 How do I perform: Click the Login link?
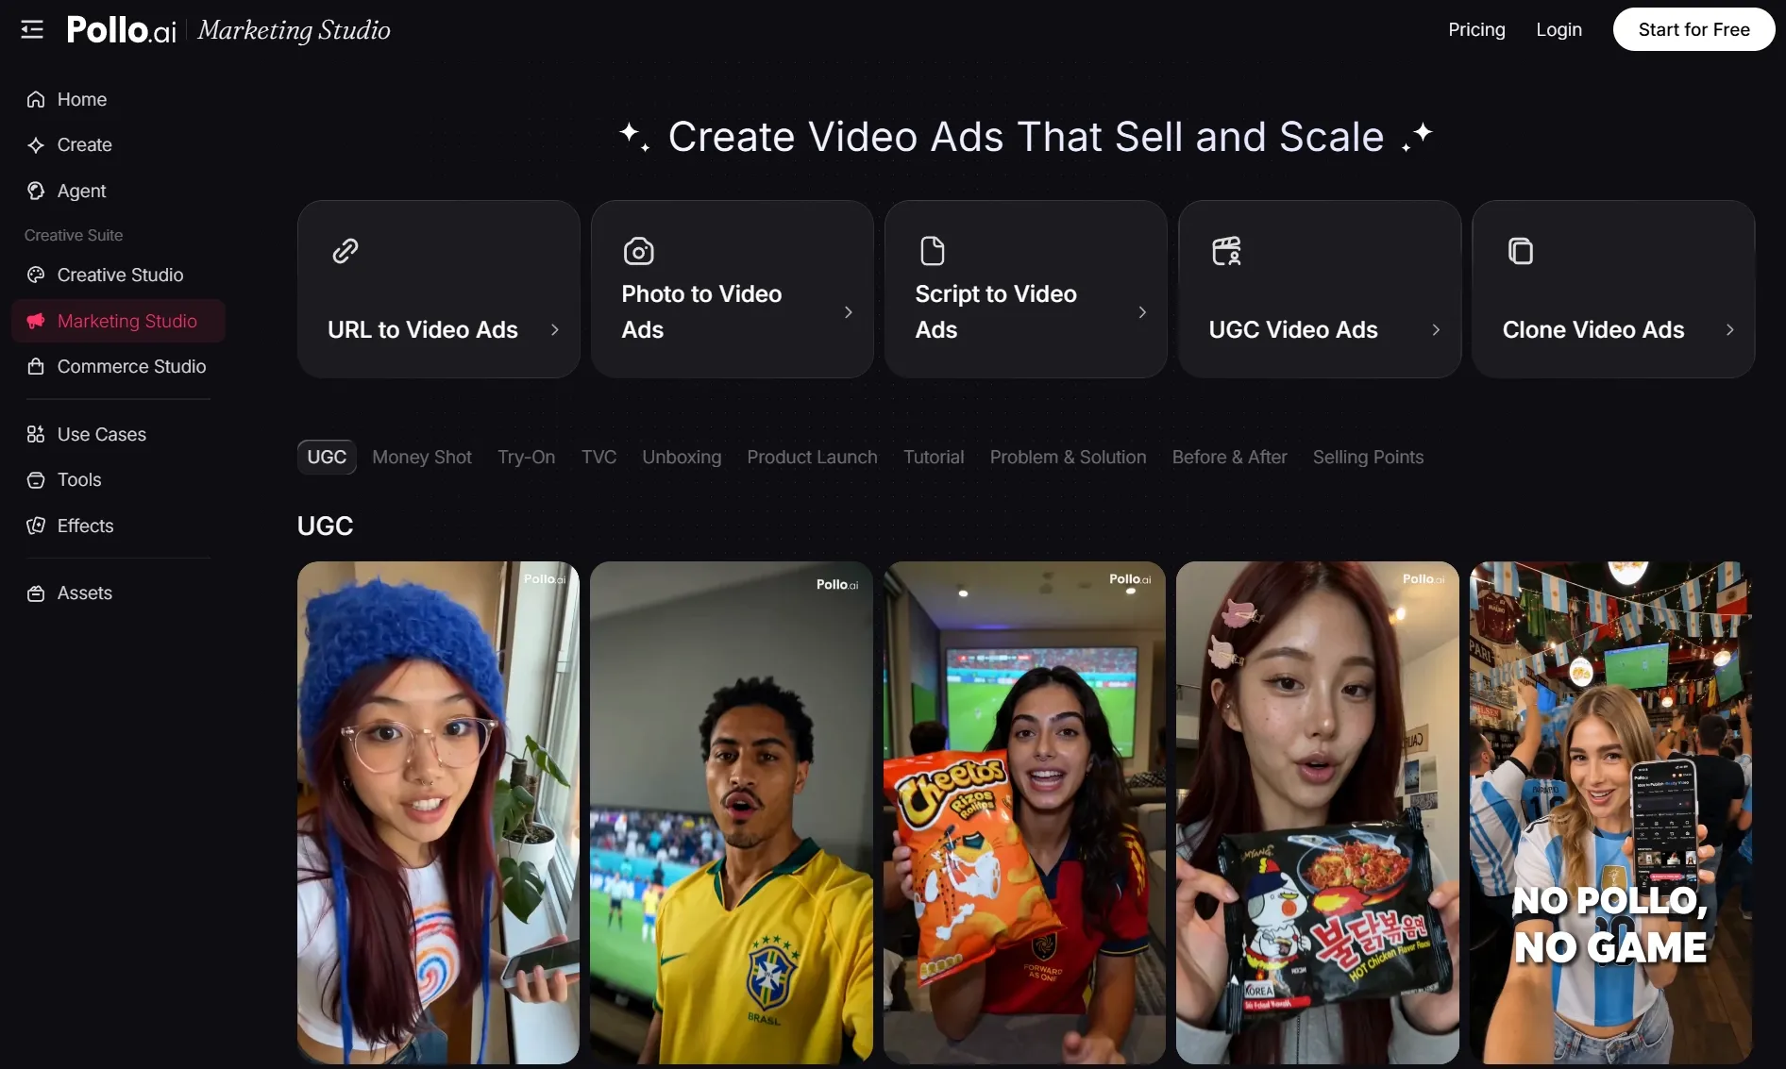pyautogui.click(x=1559, y=29)
